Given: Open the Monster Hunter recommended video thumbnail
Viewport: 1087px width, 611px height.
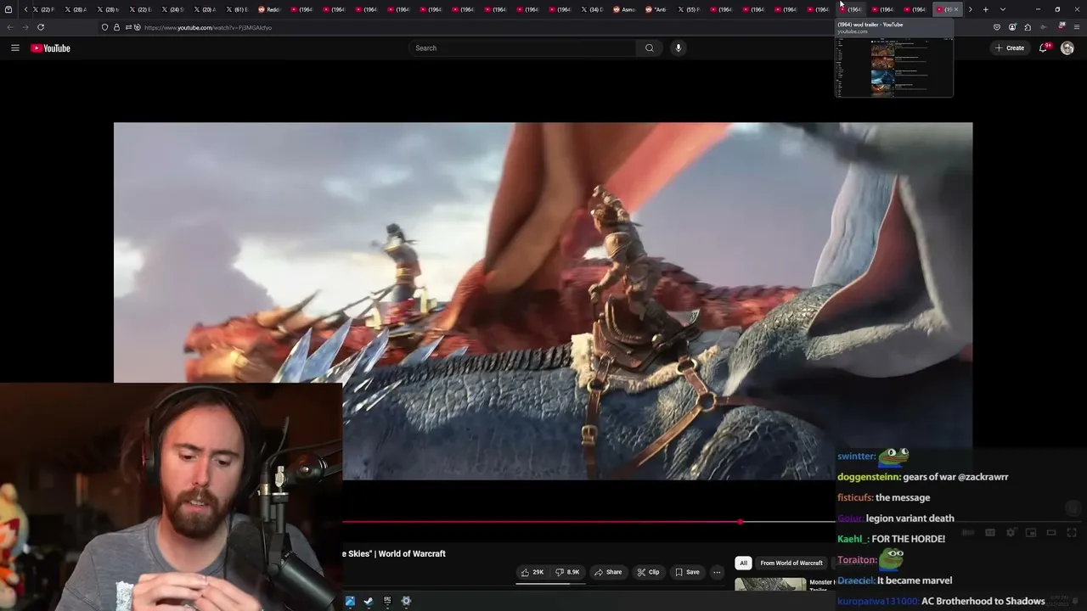Looking at the screenshot, I should [x=770, y=585].
